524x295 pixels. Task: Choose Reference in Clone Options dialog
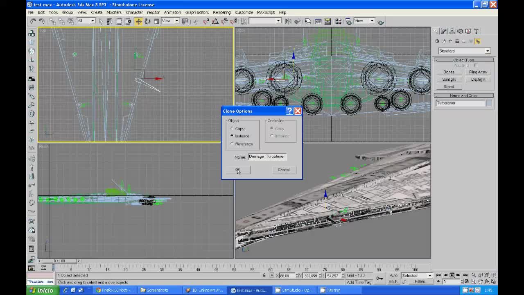233,144
